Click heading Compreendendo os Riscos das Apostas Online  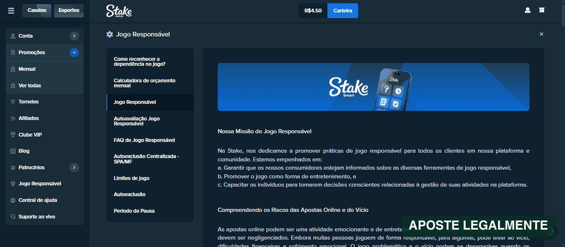293,210
